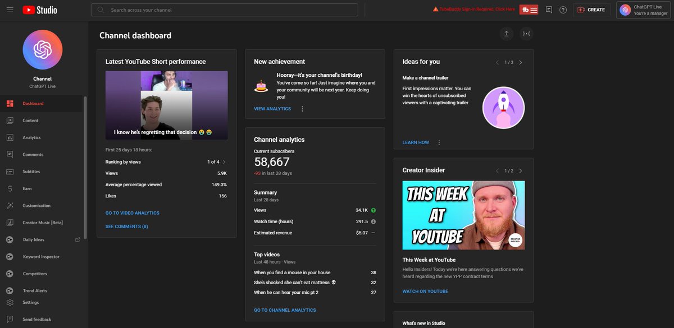Screen dimensions: 674x328
Task: Open the feedback comment icon in header
Action: tap(549, 10)
